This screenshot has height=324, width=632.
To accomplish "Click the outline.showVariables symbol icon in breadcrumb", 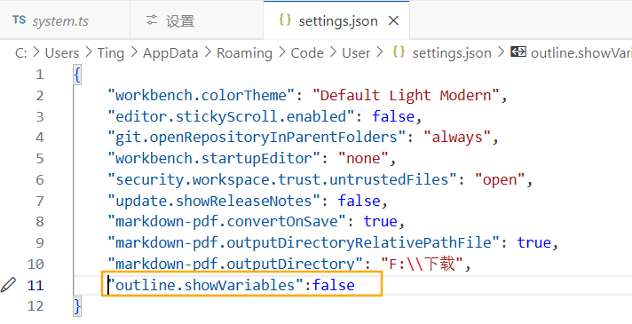I will (517, 52).
